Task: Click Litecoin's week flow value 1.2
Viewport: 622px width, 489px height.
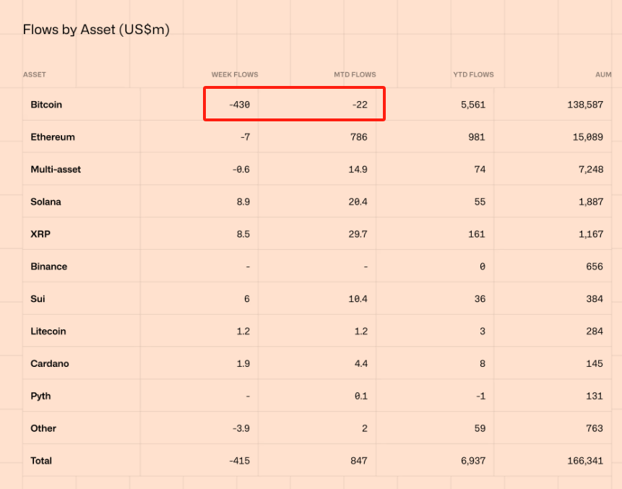Action: pyautogui.click(x=243, y=331)
